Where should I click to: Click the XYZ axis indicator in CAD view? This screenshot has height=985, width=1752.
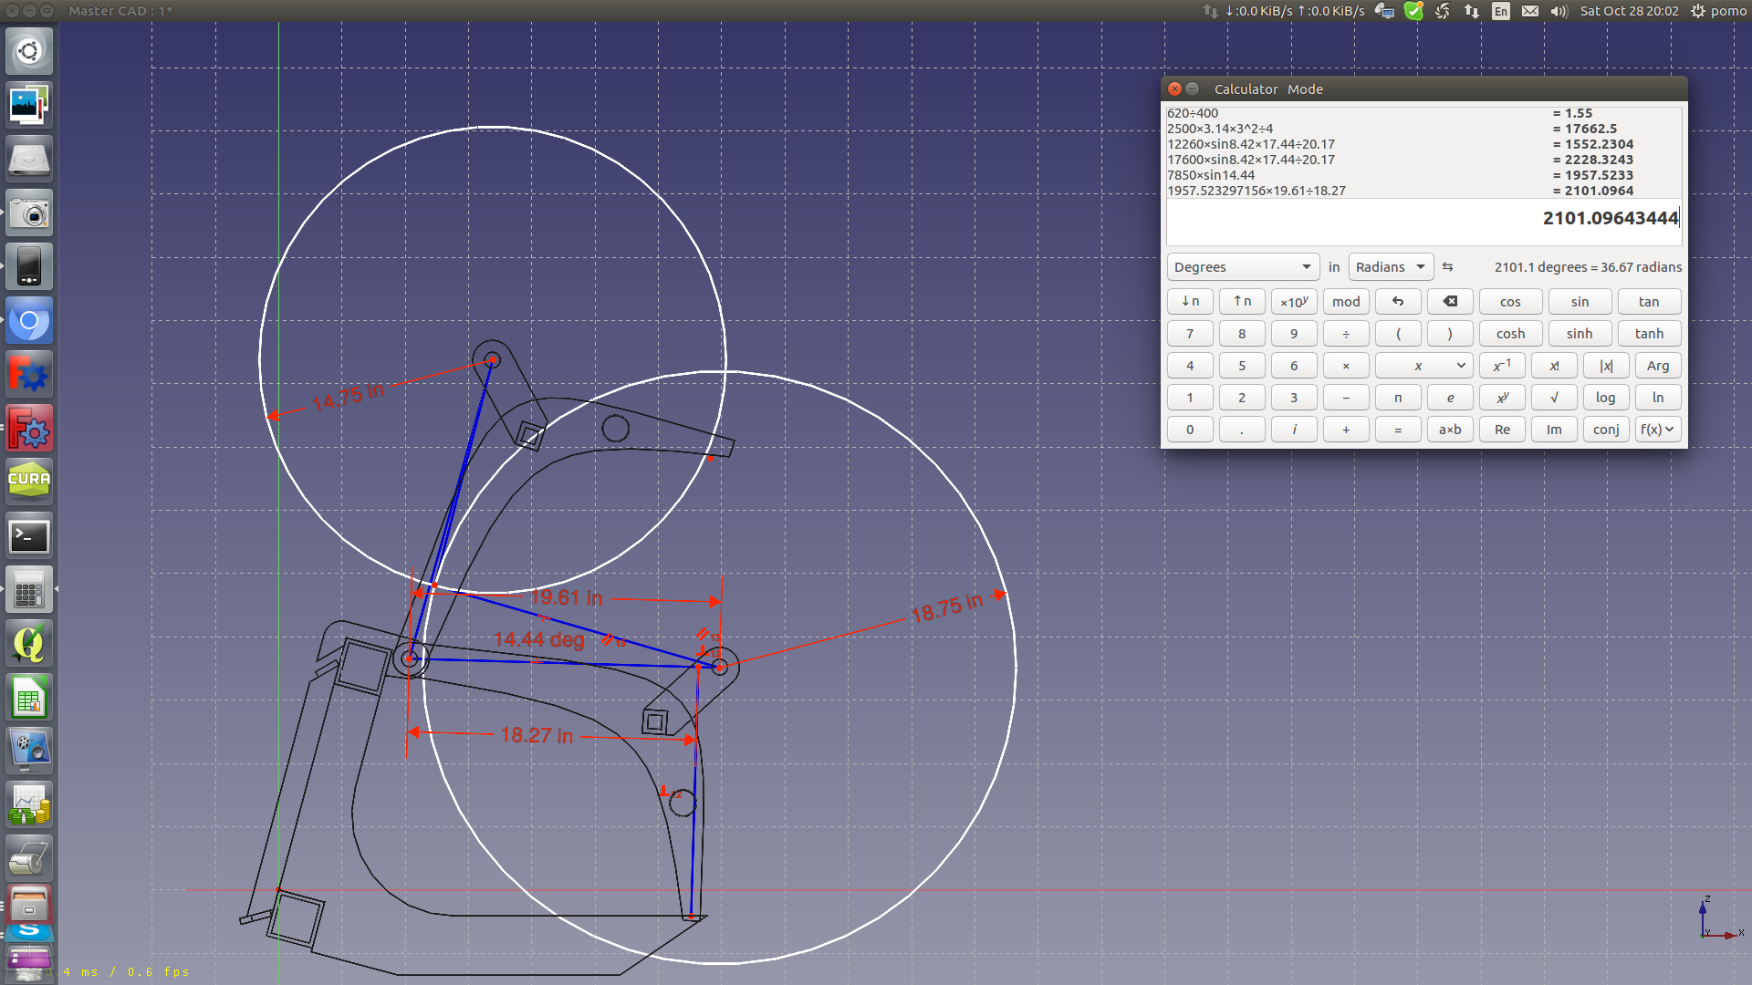(x=1719, y=919)
